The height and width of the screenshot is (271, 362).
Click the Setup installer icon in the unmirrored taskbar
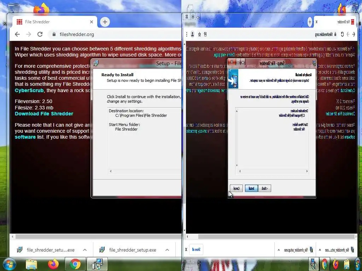click(x=97, y=264)
